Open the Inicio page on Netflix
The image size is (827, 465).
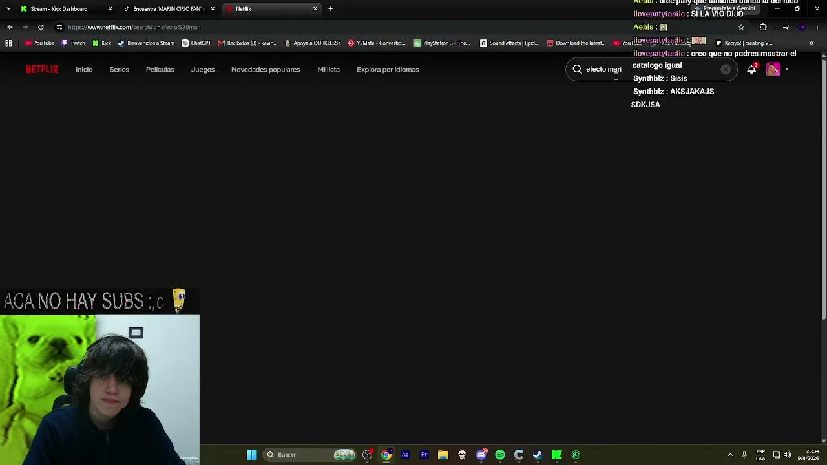(84, 70)
